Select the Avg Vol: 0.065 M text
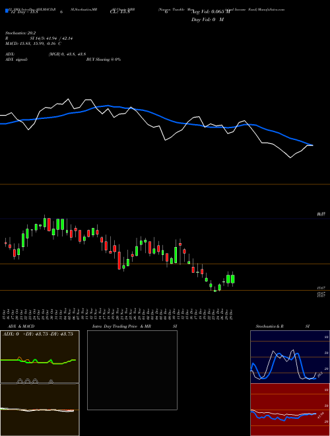 (x=211, y=12)
